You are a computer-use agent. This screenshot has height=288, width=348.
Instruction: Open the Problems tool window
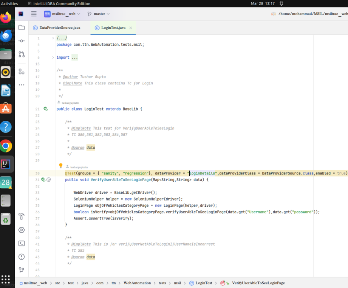click(x=22, y=257)
